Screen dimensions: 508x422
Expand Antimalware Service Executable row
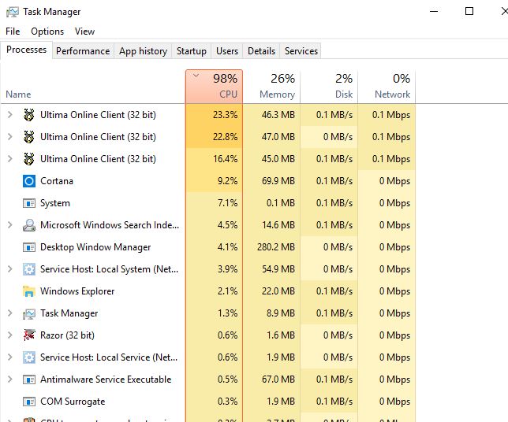(x=9, y=379)
